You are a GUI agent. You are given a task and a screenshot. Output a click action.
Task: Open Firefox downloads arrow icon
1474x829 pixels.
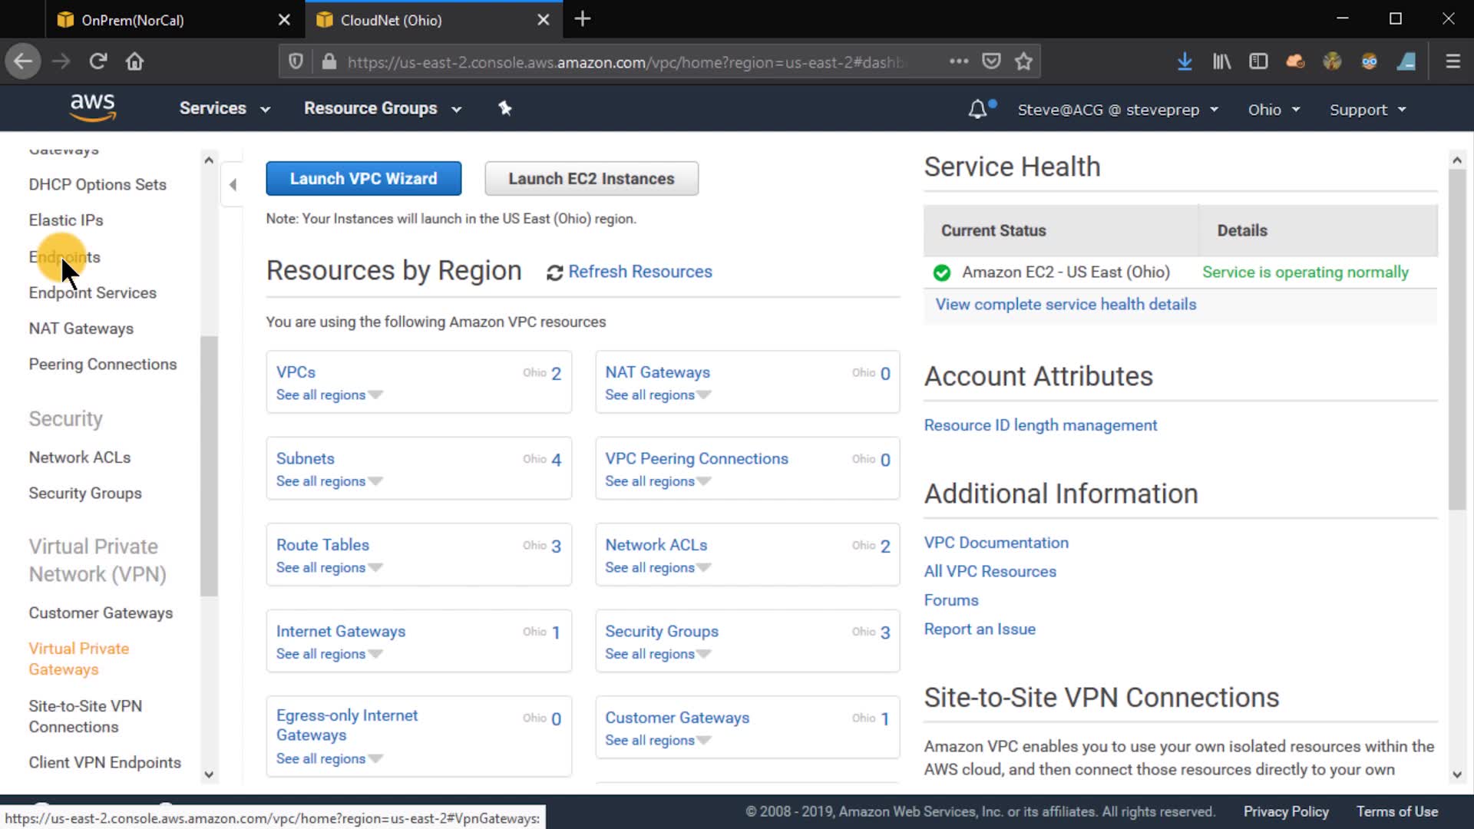(x=1185, y=61)
